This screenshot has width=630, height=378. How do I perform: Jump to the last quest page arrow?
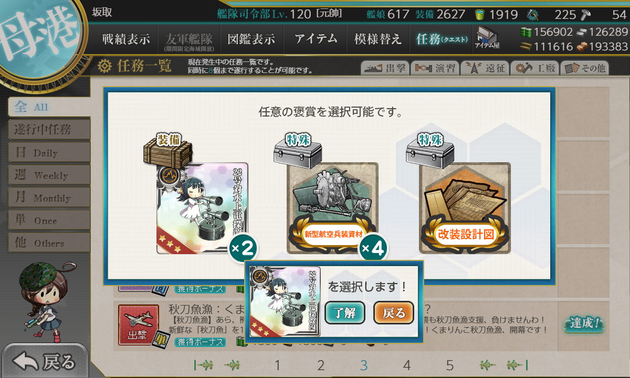[x=517, y=365]
